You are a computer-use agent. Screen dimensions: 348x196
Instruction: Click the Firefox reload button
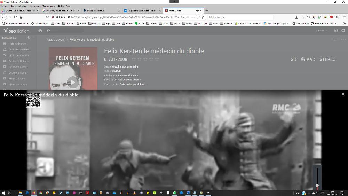pyautogui.click(x=15, y=17)
